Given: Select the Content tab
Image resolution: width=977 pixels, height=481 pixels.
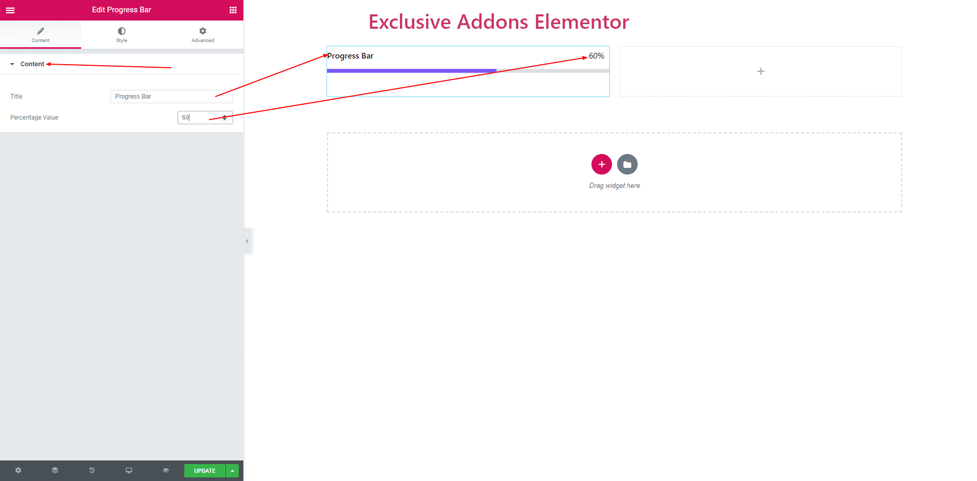Looking at the screenshot, I should click(41, 35).
